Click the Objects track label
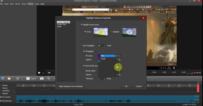203x106 pixels. pyautogui.click(x=5, y=93)
